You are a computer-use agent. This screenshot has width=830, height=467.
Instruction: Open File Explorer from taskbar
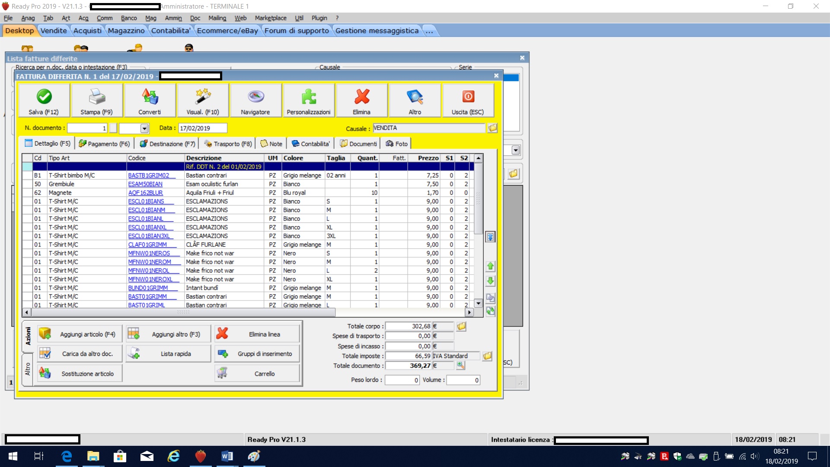point(93,456)
